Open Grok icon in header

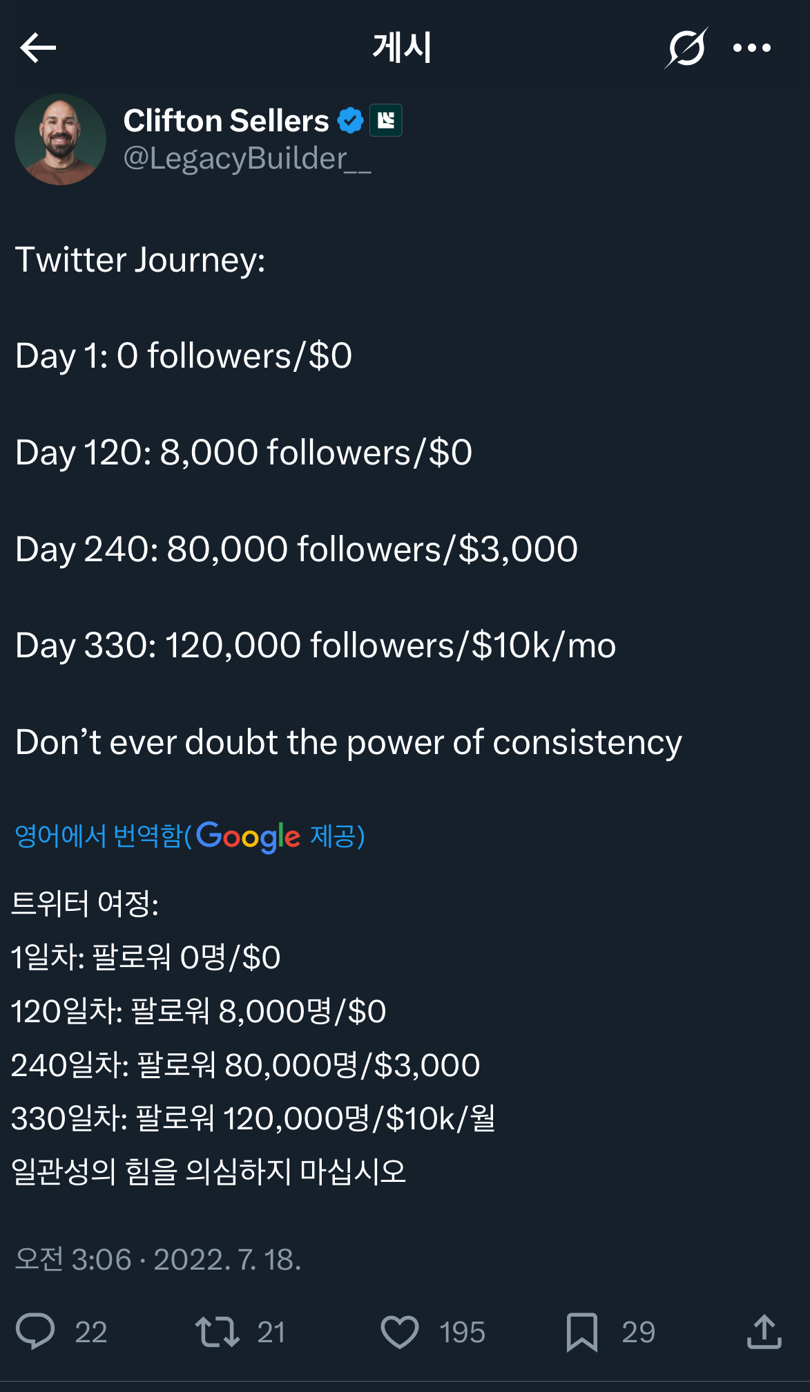pyautogui.click(x=686, y=48)
